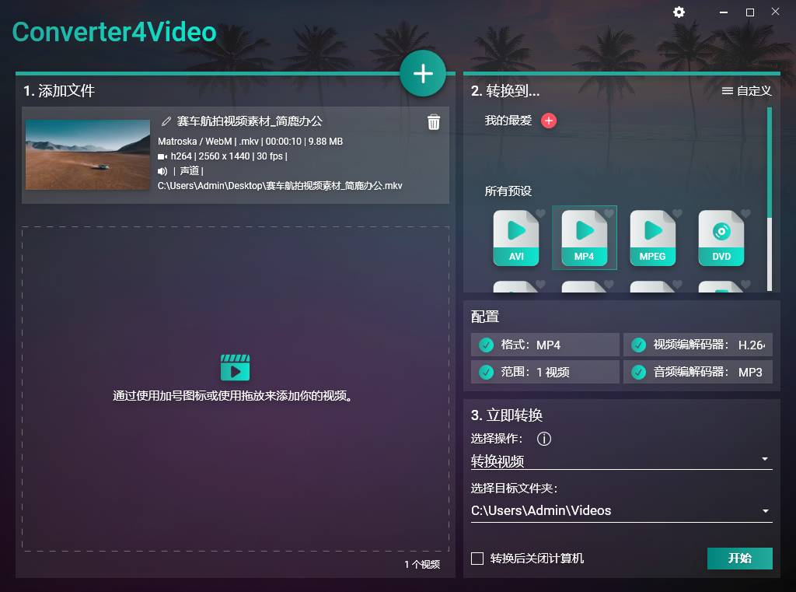Add a video with the green plus button
796x592 pixels.
click(x=423, y=73)
